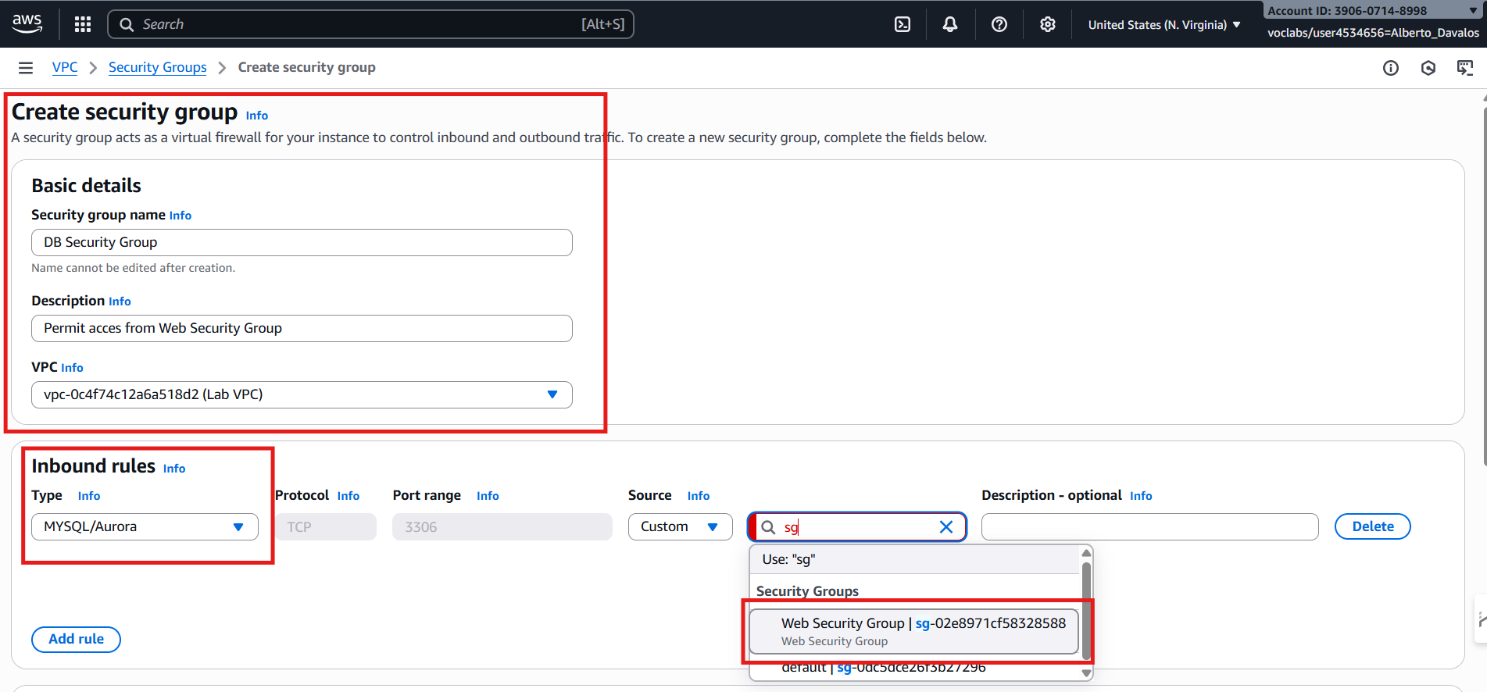This screenshot has width=1487, height=692.
Task: Delete the inbound rule
Action: click(x=1372, y=526)
